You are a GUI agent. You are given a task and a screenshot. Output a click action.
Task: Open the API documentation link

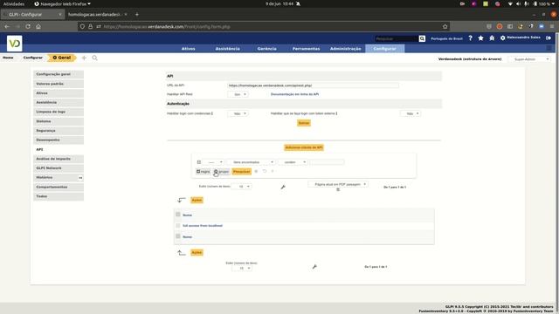click(x=294, y=94)
